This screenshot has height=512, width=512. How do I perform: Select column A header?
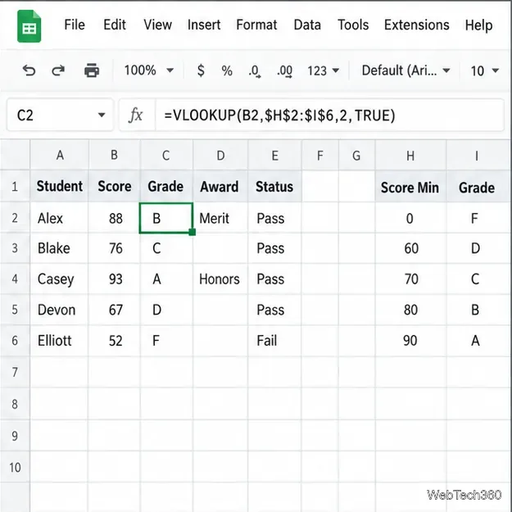tap(60, 155)
